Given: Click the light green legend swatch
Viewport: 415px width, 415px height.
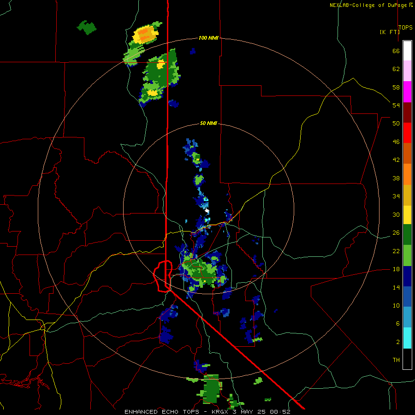Looking at the screenshot, I should tap(407, 255).
